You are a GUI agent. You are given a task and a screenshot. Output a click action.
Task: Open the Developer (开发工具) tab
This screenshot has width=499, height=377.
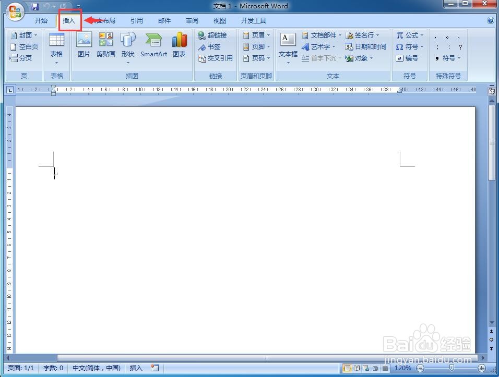coord(253,21)
